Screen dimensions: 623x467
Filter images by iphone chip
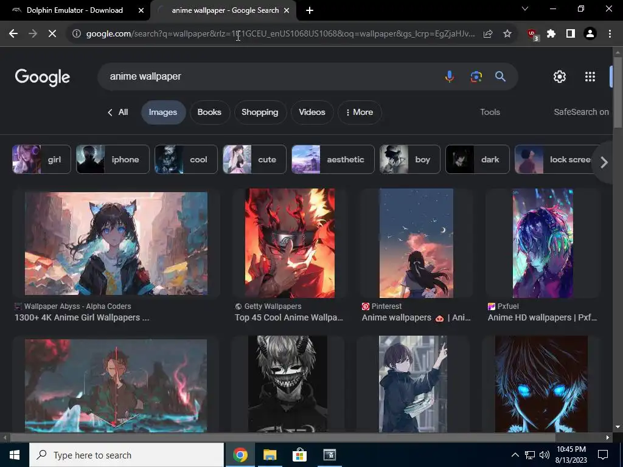coord(113,160)
